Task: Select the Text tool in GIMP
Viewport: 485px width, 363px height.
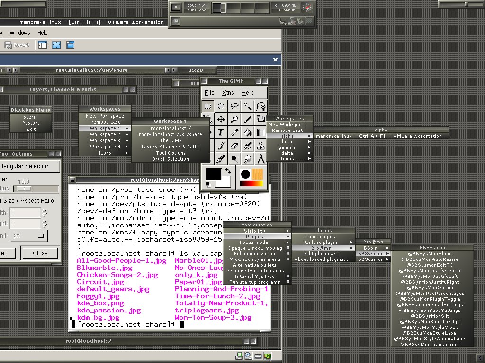Action: tap(221, 133)
